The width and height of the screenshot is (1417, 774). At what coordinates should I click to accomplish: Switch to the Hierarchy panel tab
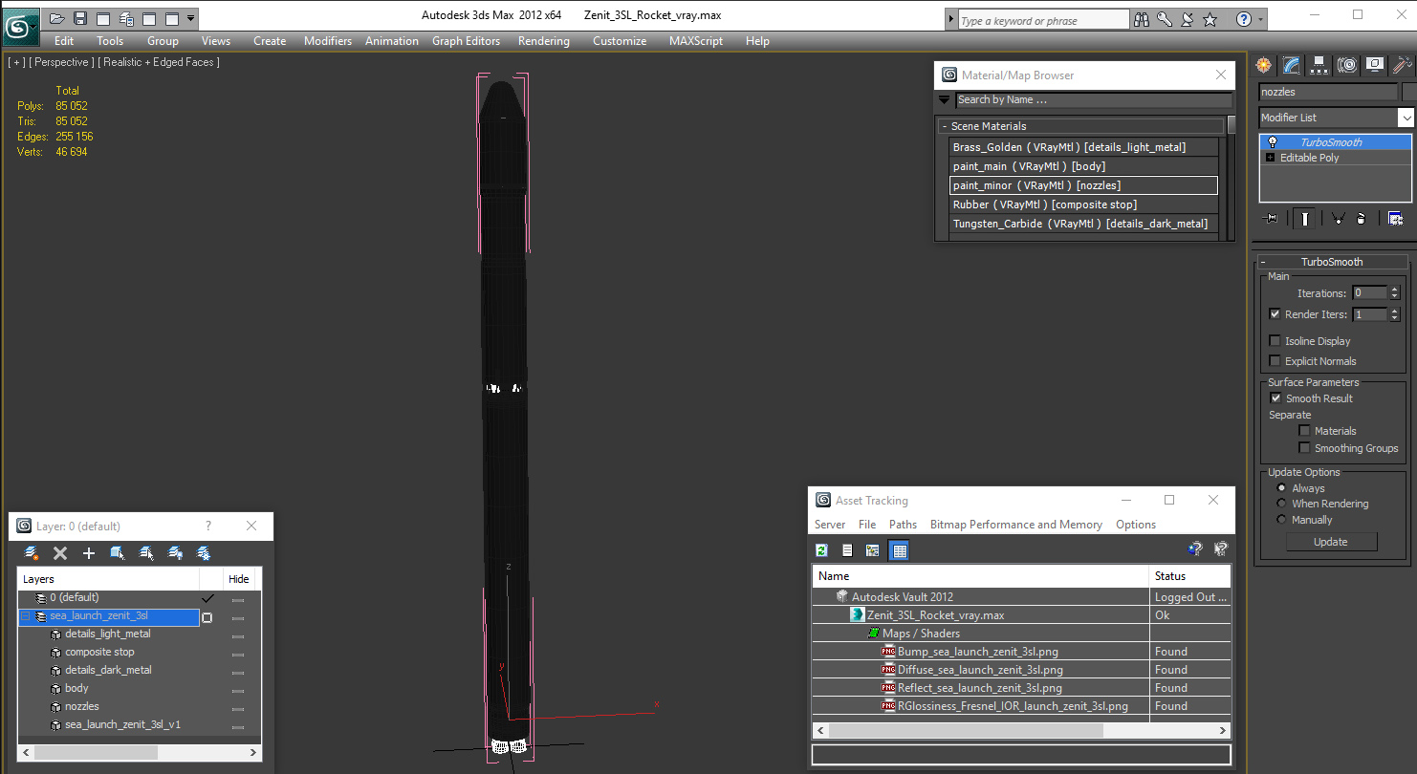click(1319, 65)
